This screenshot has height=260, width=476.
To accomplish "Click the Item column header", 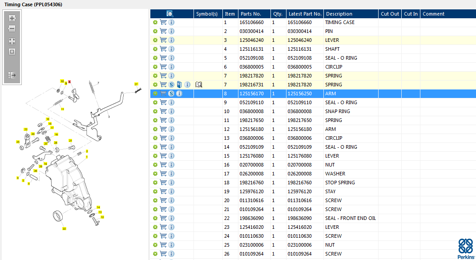I will coord(230,14).
